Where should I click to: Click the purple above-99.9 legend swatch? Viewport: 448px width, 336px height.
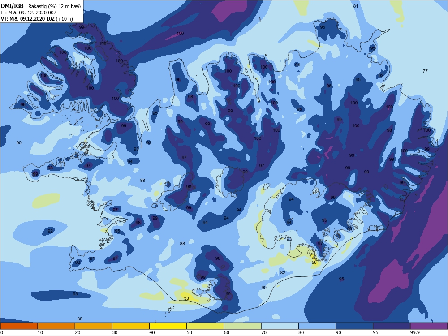tap(429, 326)
